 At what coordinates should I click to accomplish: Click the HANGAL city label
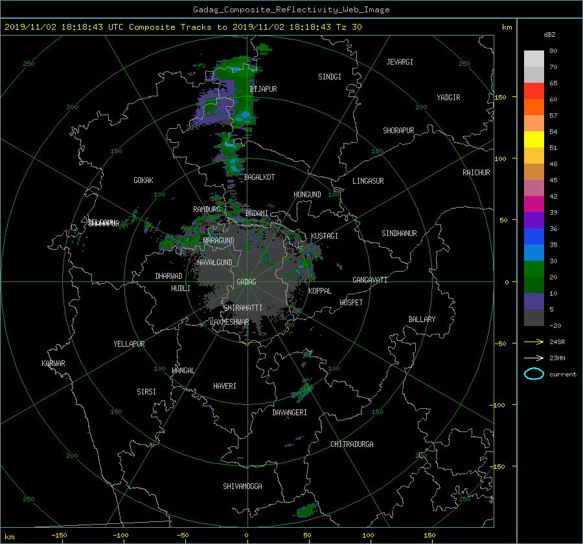pos(183,371)
